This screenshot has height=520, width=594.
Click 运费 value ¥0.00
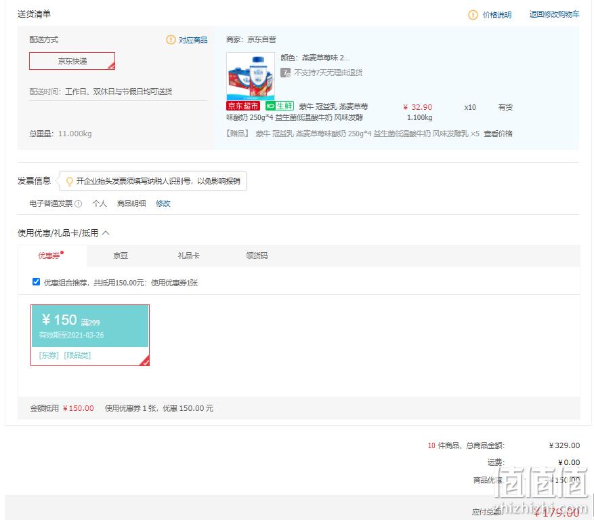[569, 462]
